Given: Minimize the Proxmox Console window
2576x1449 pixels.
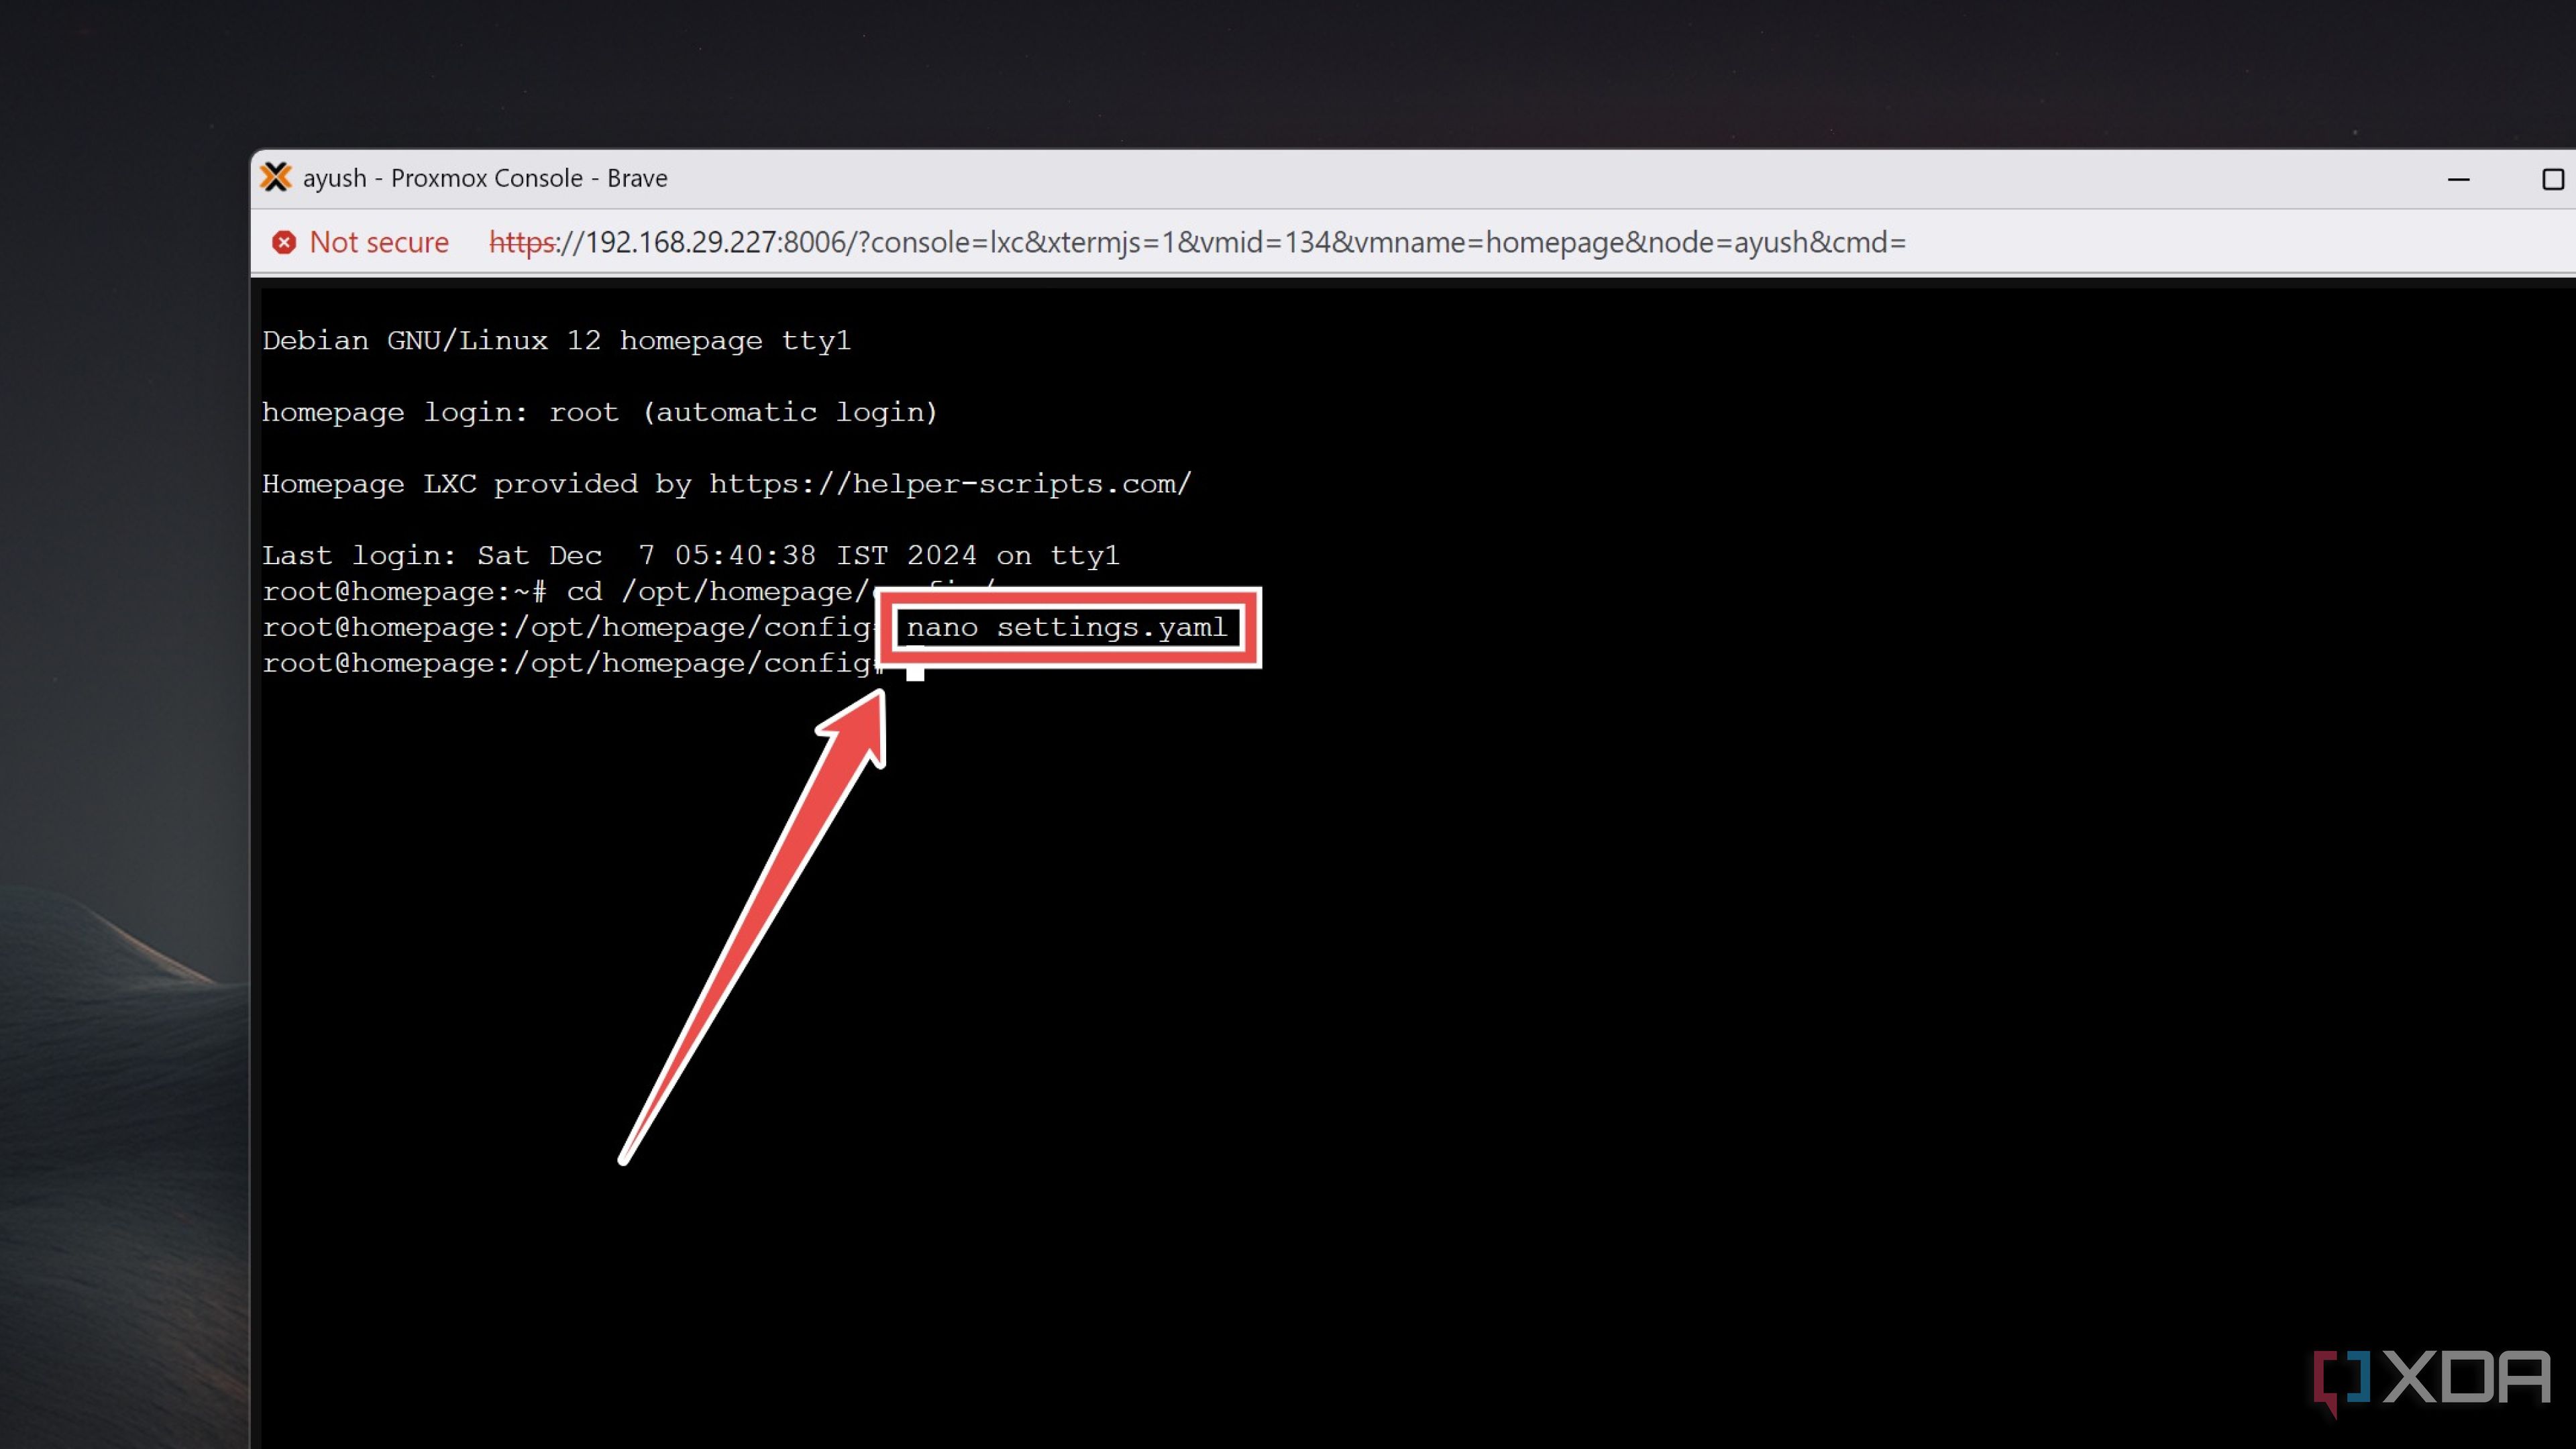Looking at the screenshot, I should pos(2458,179).
